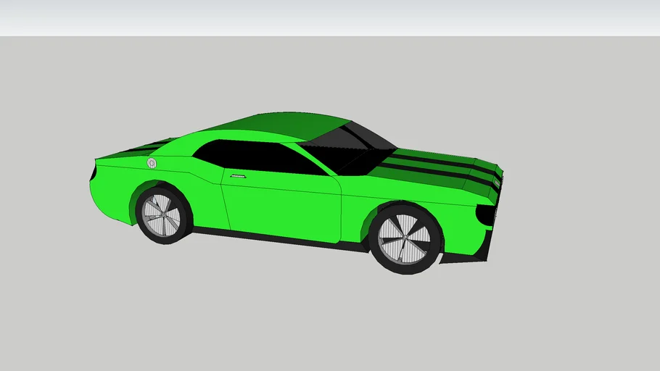
Task: Click the trunk lid stripes
Action: click(x=145, y=149)
